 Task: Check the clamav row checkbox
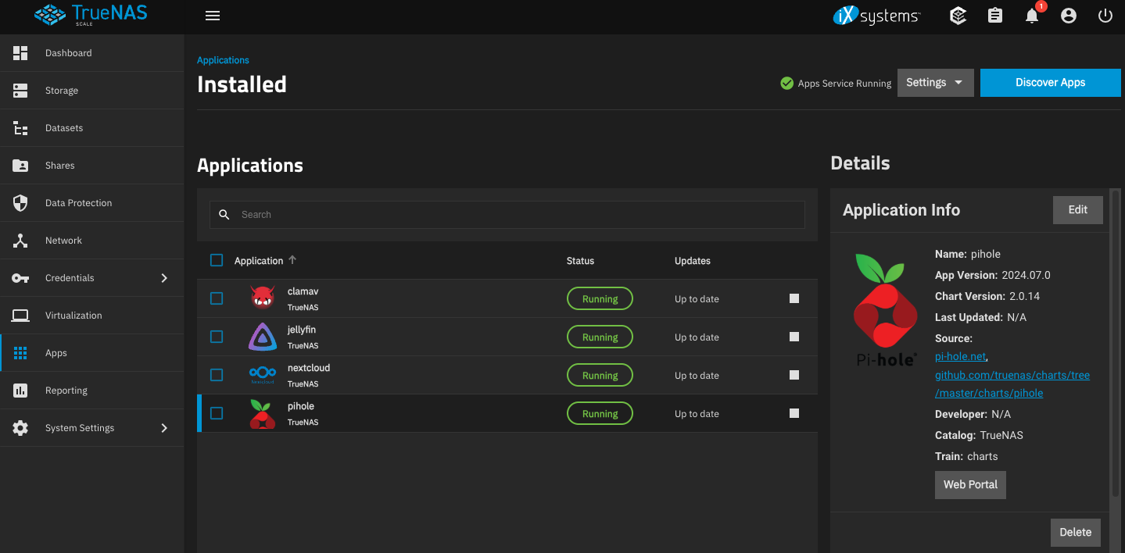coord(217,298)
